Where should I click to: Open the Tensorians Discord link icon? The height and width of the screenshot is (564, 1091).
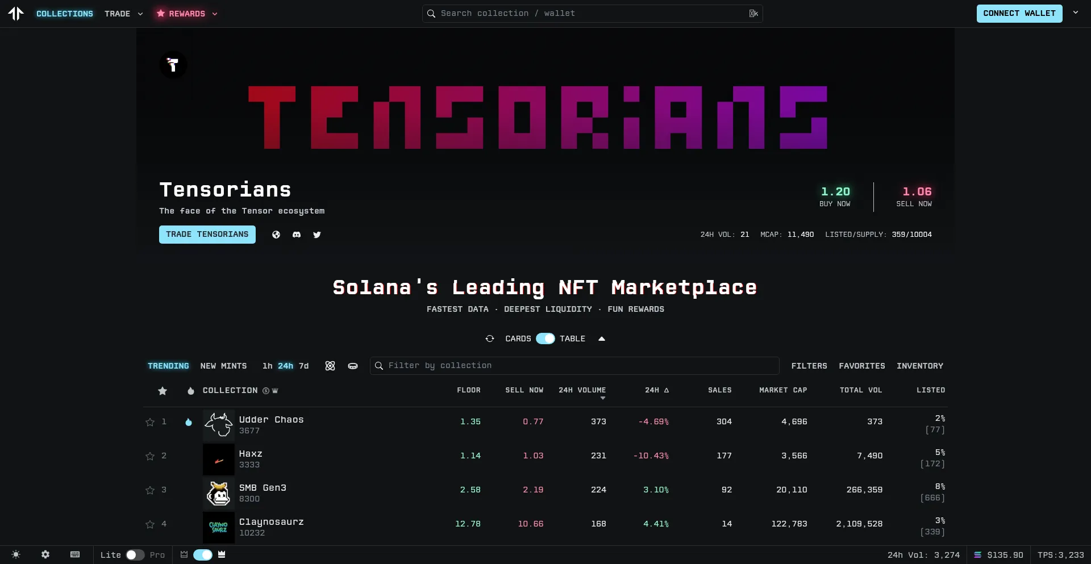(297, 235)
